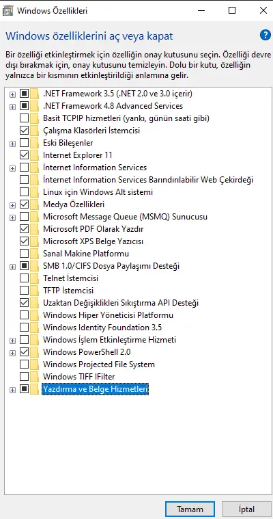Enable Windows Projected File System checkbox
273x519 pixels.
(x=24, y=364)
